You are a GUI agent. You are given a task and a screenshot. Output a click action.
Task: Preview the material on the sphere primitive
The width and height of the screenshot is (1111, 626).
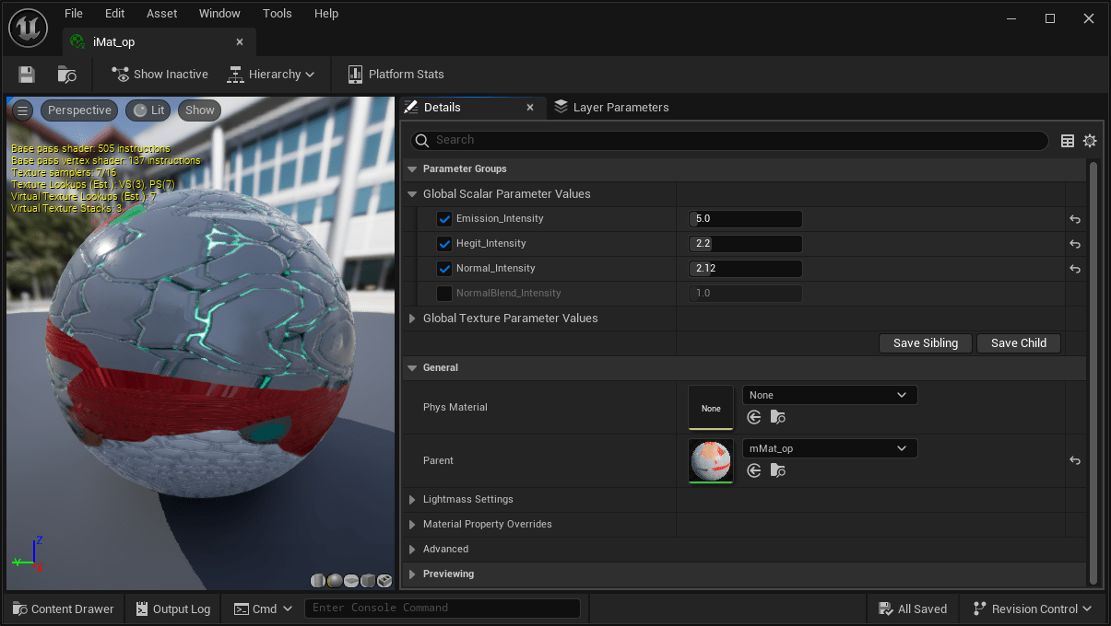point(335,580)
